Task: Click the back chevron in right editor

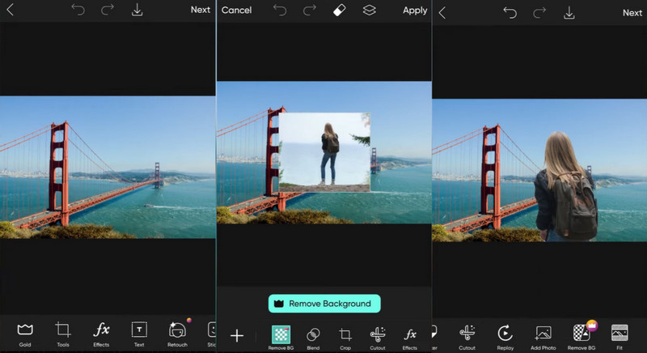Action: (442, 12)
